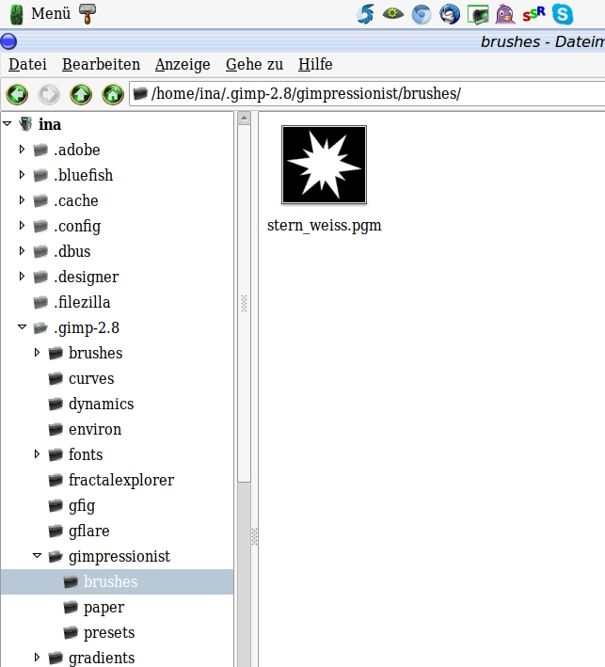
Task: Open the Datei menu
Action: tap(27, 65)
